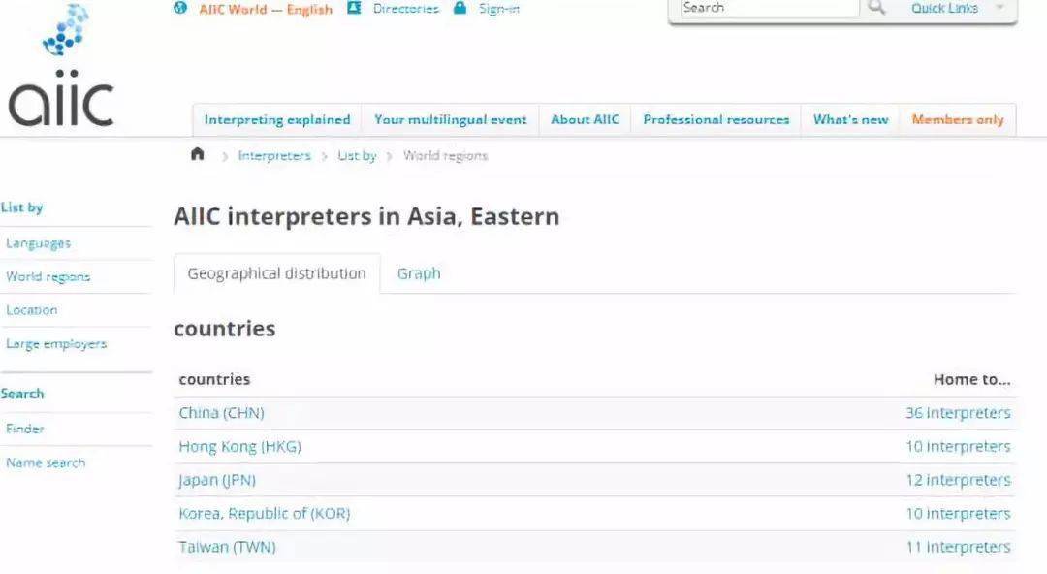Image resolution: width=1047 pixels, height=574 pixels.
Task: Select the Geographical distribution tab
Action: pos(276,273)
